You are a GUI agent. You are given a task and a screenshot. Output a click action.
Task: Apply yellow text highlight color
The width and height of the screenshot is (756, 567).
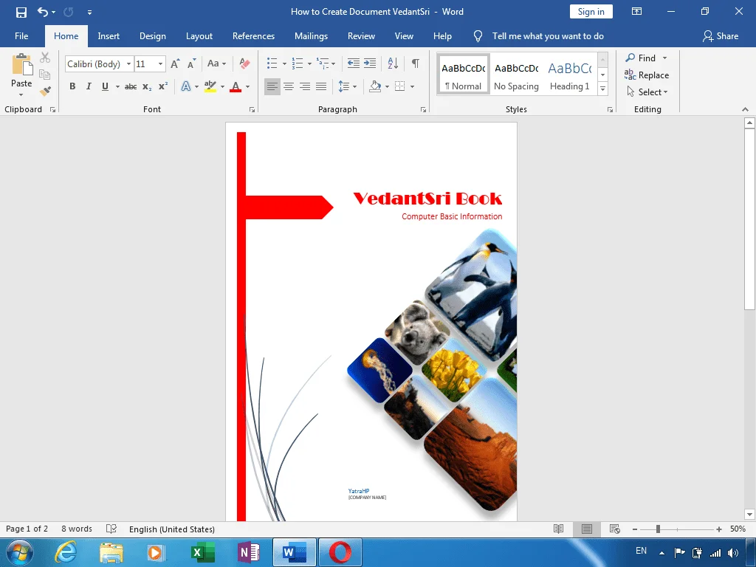(x=210, y=87)
